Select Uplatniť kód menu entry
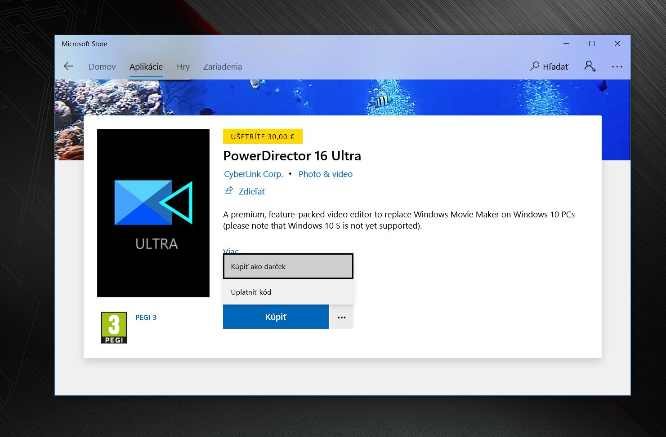The width and height of the screenshot is (666, 437). pos(288,292)
